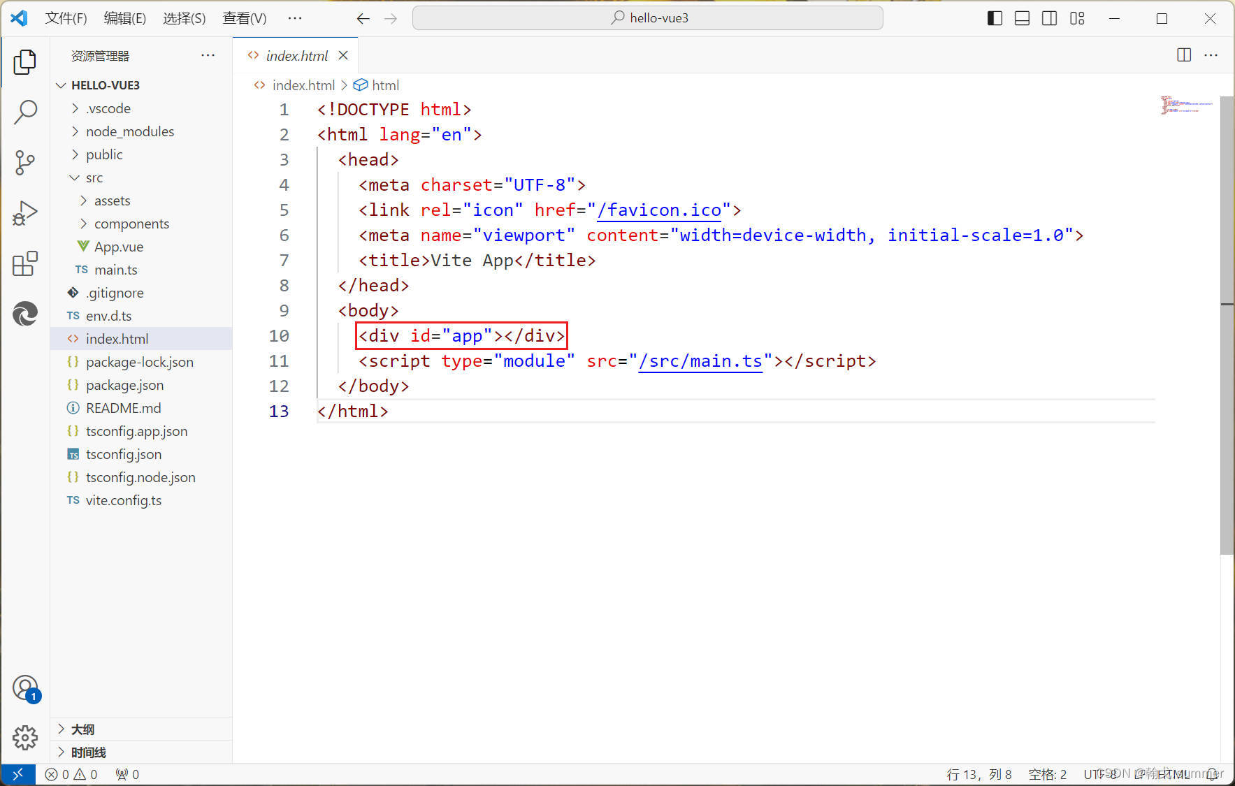Follow the /src/main.ts link in editor
Viewport: 1235px width, 786px height.
click(700, 361)
